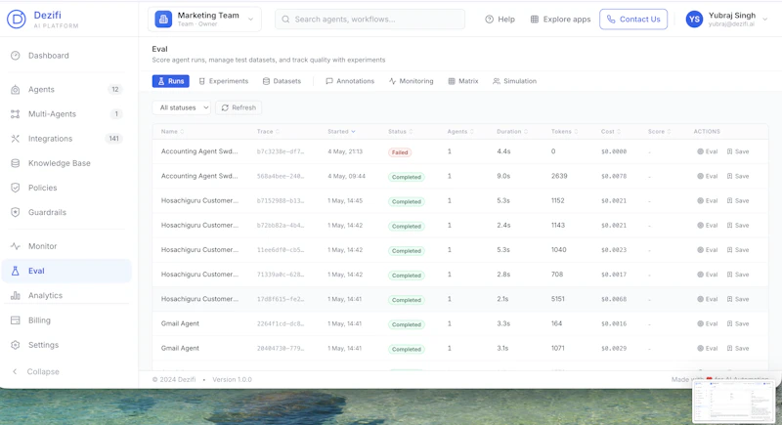Click trace ID b7c3238e-df7
Viewport: 782px width, 425px height.
(281, 151)
